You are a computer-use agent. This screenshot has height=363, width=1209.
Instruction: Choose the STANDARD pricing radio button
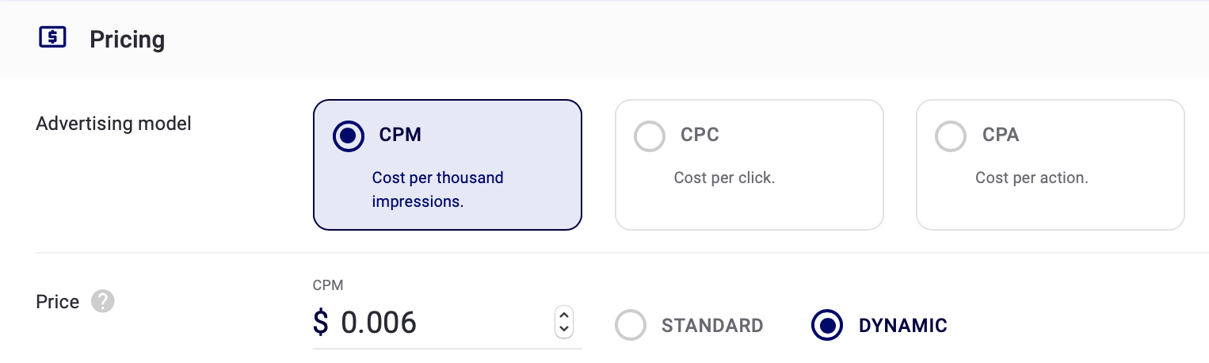(x=631, y=325)
